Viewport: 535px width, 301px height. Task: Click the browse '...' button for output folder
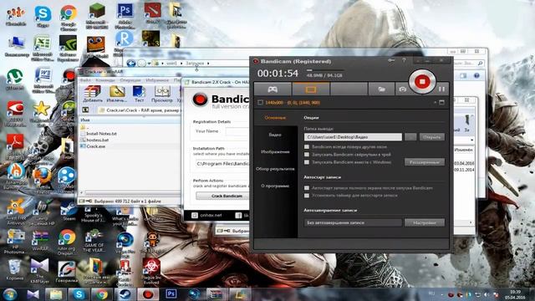click(x=410, y=137)
